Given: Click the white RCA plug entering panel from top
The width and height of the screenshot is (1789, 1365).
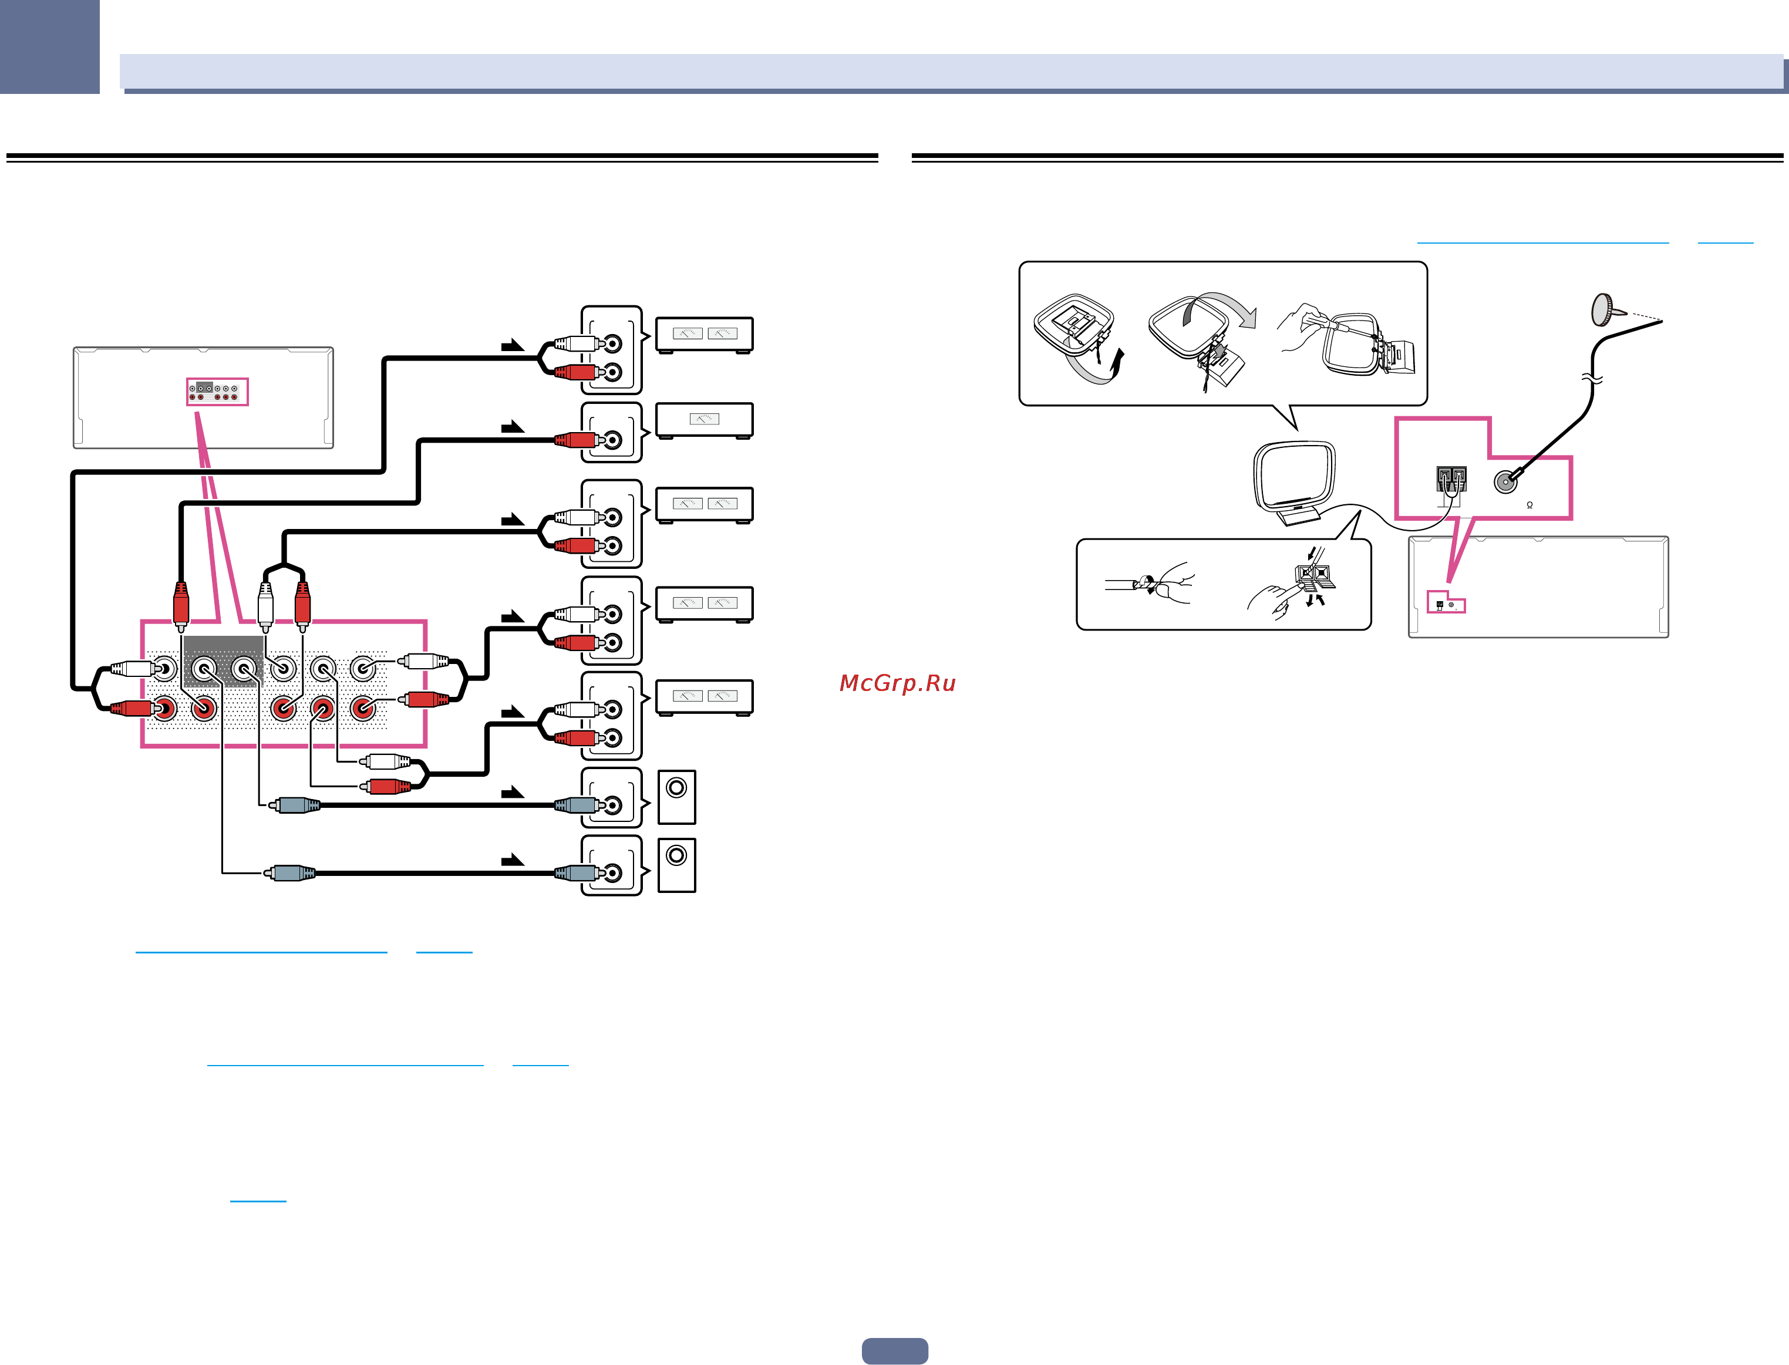Looking at the screenshot, I should tap(265, 606).
